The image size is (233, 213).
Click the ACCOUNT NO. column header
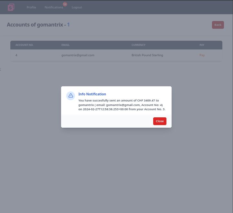[25, 45]
